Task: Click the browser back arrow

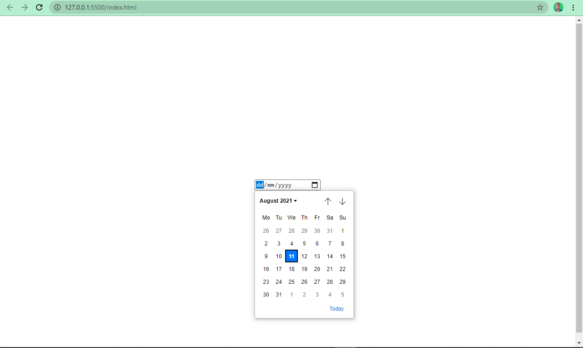Action: (10, 7)
